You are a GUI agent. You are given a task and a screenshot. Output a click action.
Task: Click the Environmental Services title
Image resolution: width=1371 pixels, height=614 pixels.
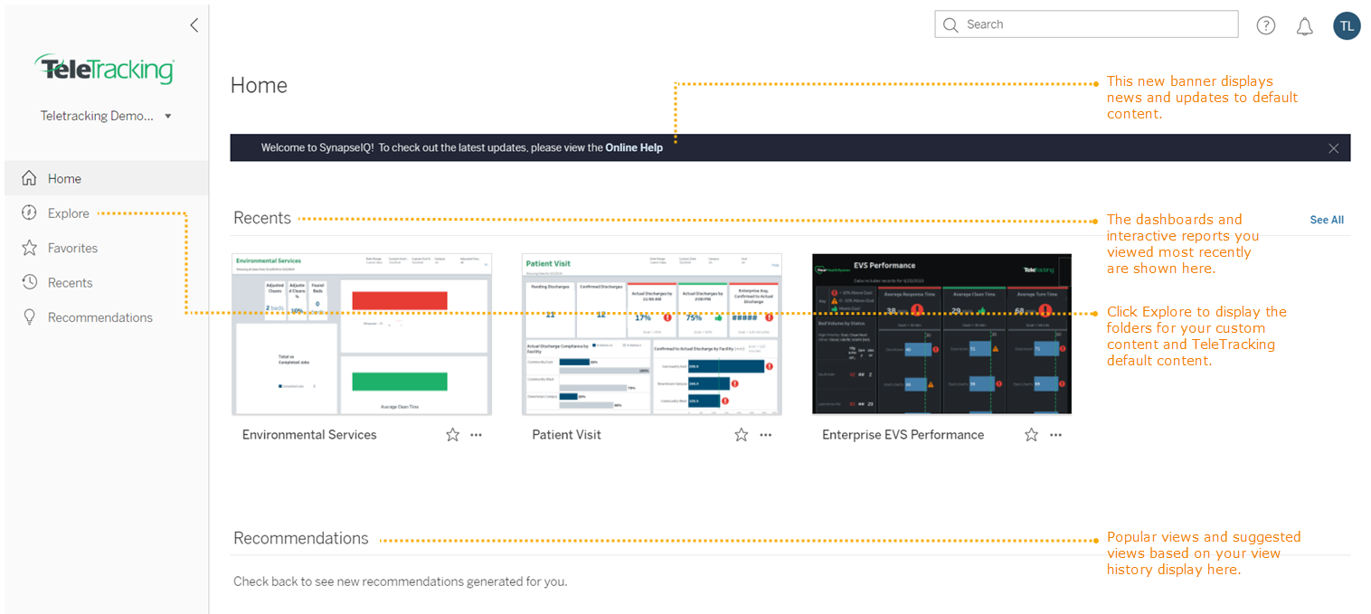(309, 435)
